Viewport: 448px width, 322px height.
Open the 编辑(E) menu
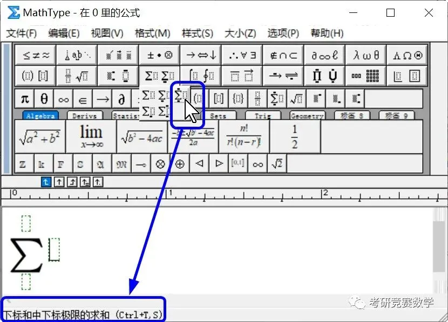[64, 33]
